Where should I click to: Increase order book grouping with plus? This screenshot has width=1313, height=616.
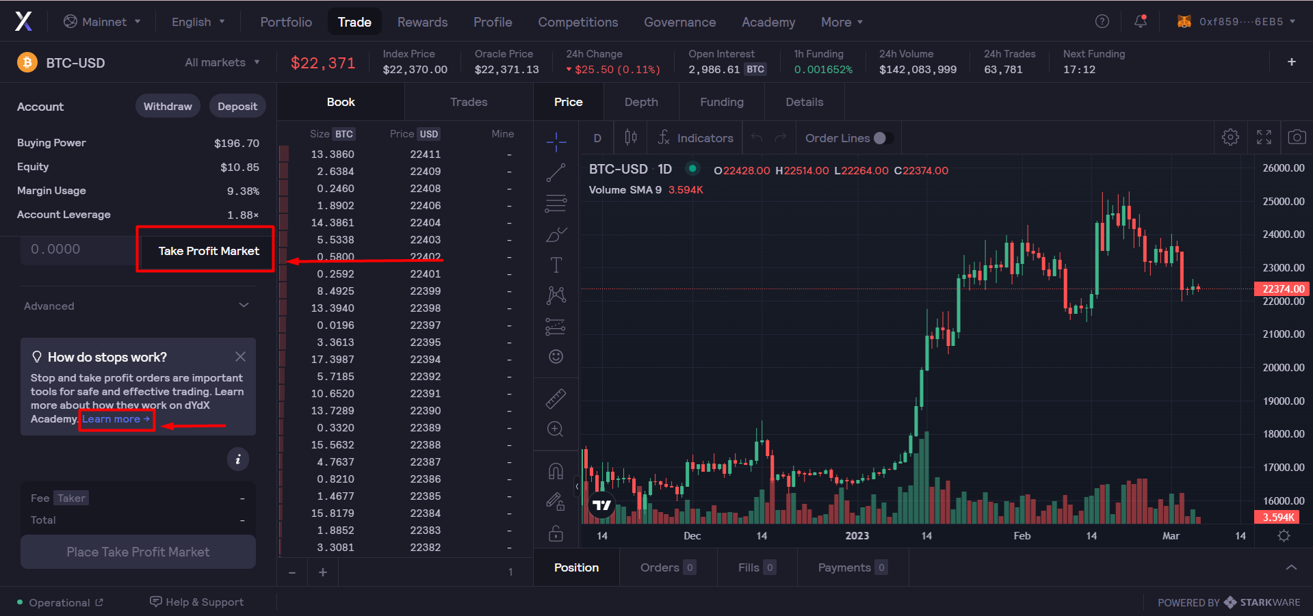pos(323,572)
